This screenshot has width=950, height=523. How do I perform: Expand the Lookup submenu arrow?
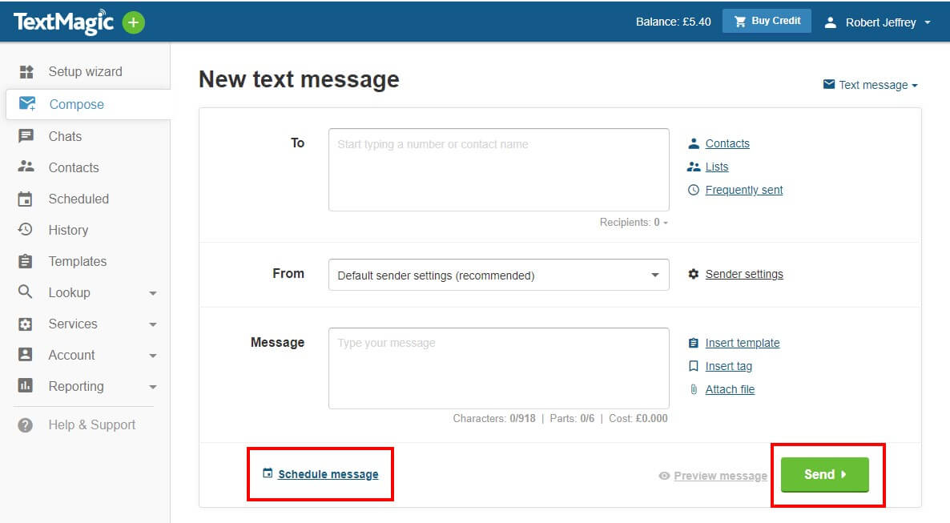(153, 293)
